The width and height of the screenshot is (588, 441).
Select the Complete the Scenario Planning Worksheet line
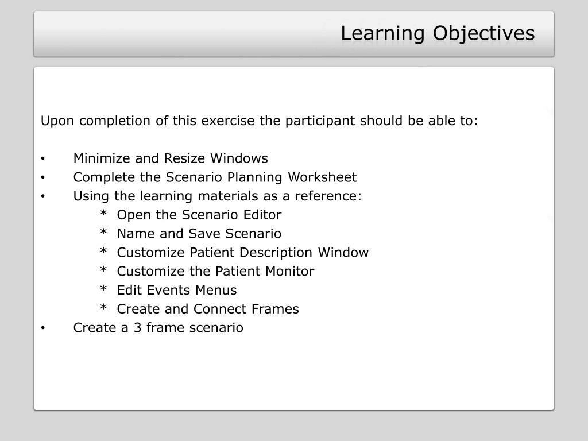pos(215,177)
